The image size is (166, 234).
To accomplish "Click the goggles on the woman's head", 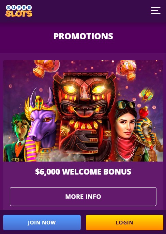I will point(126,105).
